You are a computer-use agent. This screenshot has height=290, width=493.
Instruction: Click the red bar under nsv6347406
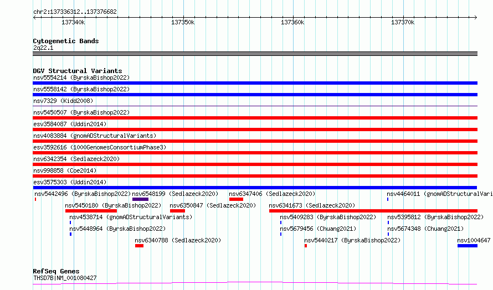pyautogui.click(x=236, y=199)
